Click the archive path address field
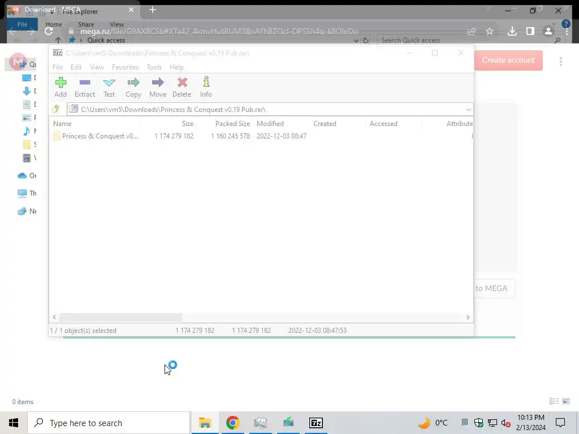Viewport: 579px width, 434px height. 266,109
